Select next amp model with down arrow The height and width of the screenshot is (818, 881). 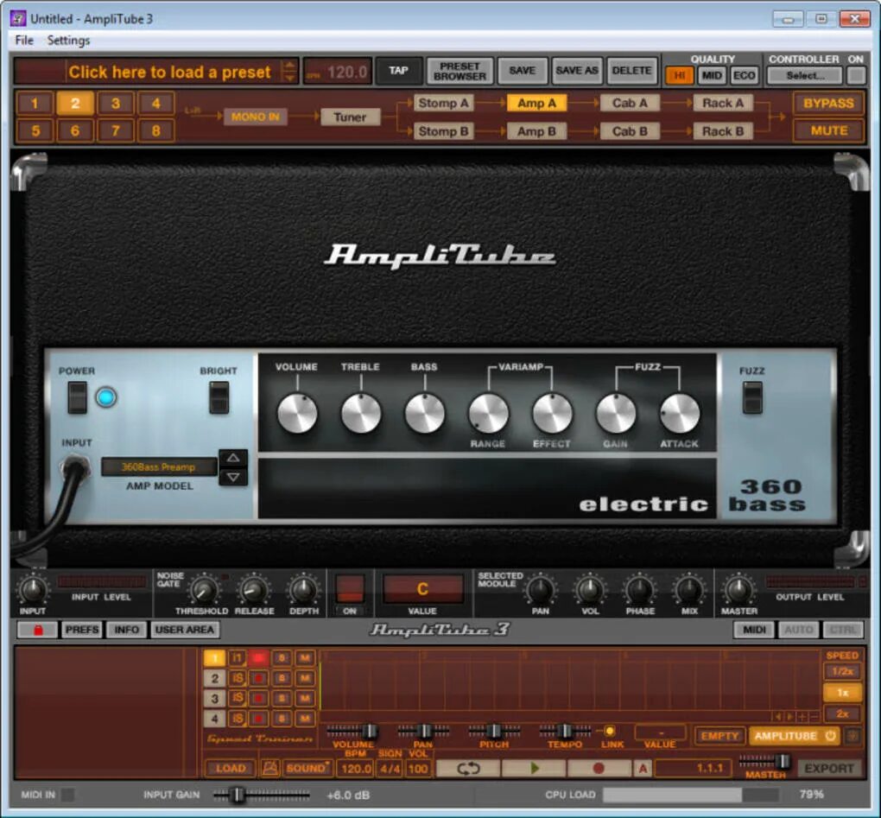[233, 477]
